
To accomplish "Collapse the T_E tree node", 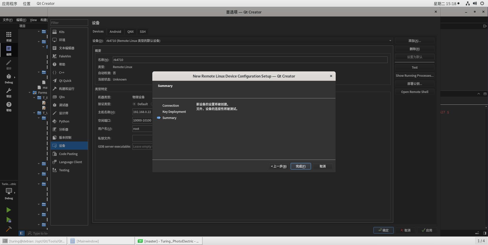I will pos(34,98).
